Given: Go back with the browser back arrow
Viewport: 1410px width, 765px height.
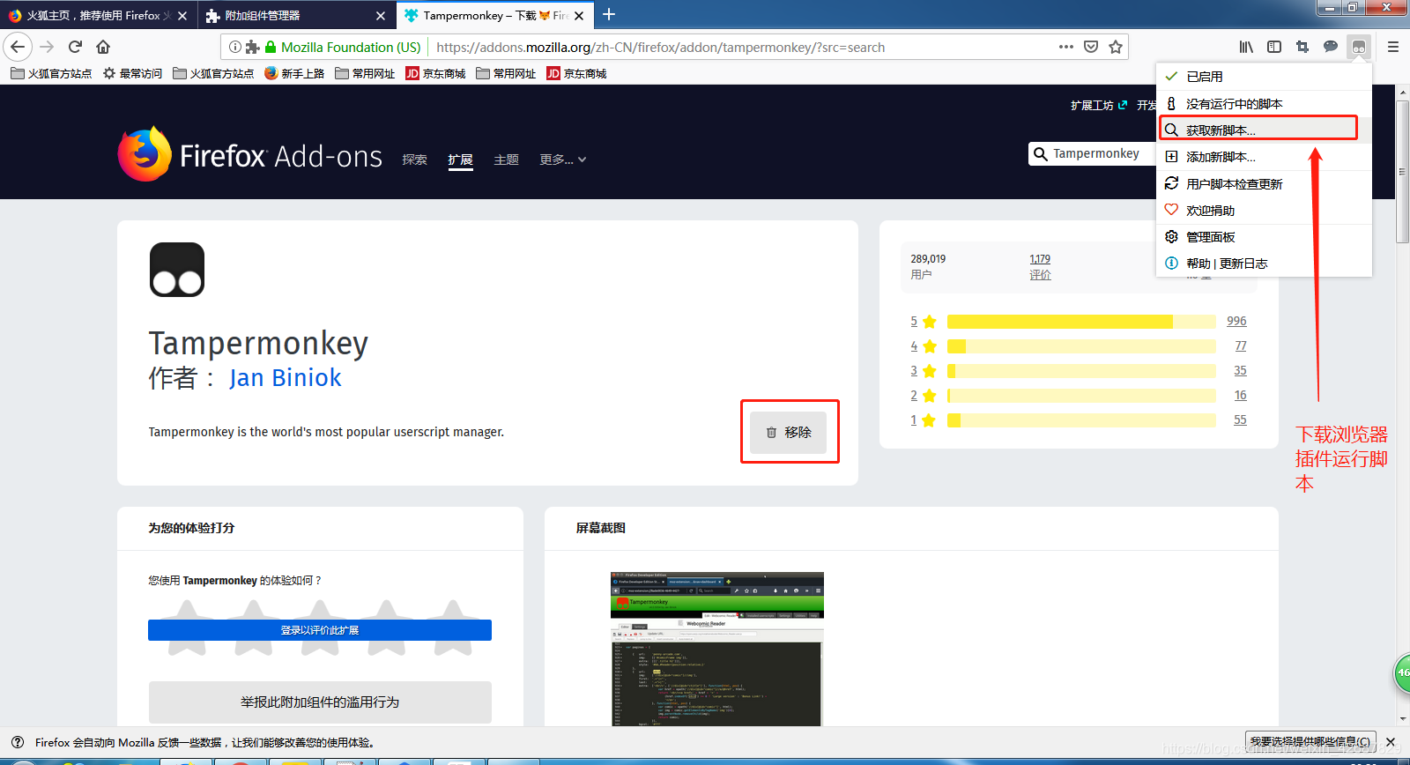Looking at the screenshot, I should click(x=18, y=47).
